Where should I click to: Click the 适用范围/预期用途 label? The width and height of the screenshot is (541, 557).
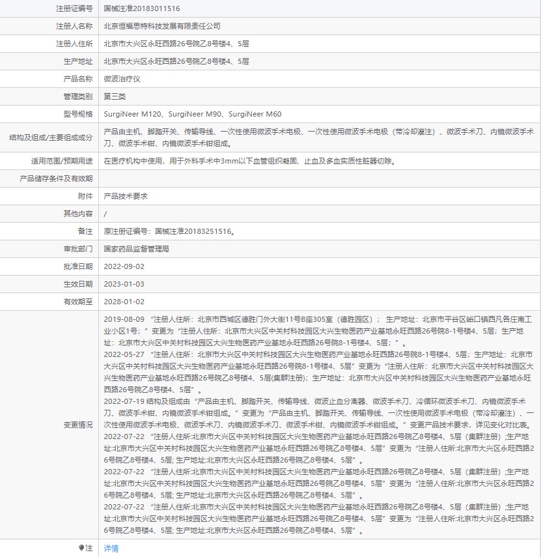pos(62,161)
